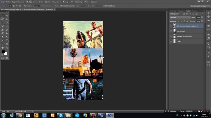
Task: Filter layers by smart objects icon
Action: point(196,14)
